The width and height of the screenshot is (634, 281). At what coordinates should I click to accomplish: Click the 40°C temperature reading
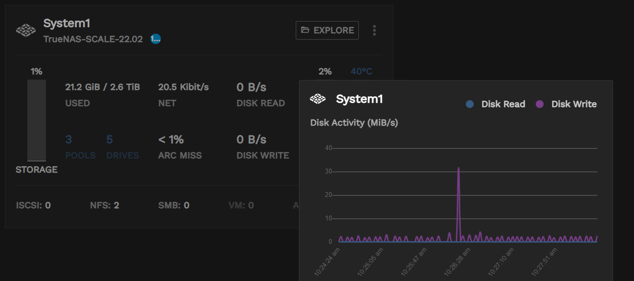[361, 72]
